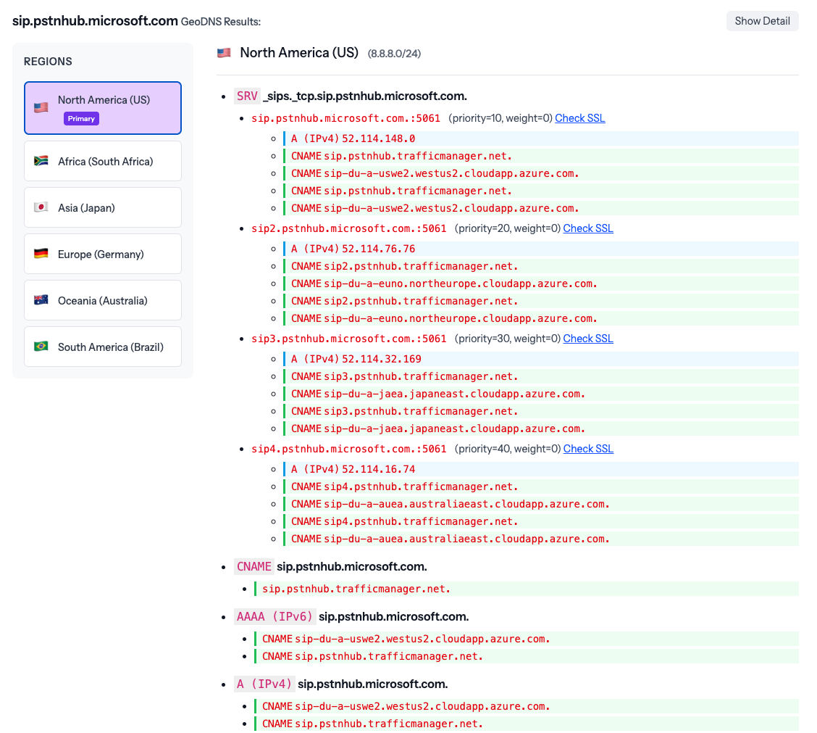The height and width of the screenshot is (733, 817).
Task: Click the IPv4 address 52.114.148.0 record
Action: pyautogui.click(x=378, y=138)
